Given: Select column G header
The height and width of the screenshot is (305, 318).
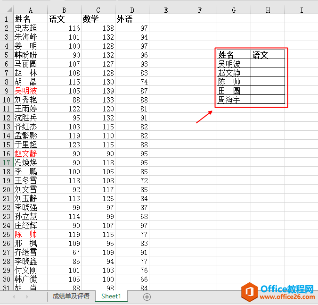Looking at the screenshot, I should [234, 10].
